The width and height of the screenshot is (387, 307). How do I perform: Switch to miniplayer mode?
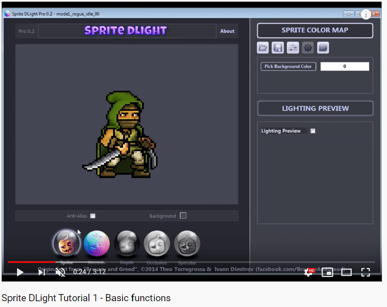[327, 272]
